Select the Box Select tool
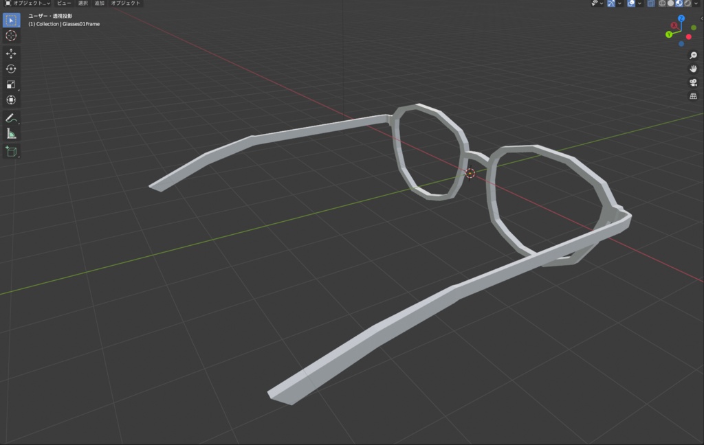 pos(11,20)
